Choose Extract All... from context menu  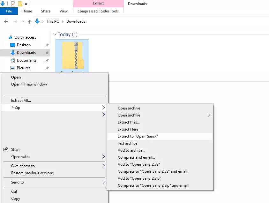point(21,101)
